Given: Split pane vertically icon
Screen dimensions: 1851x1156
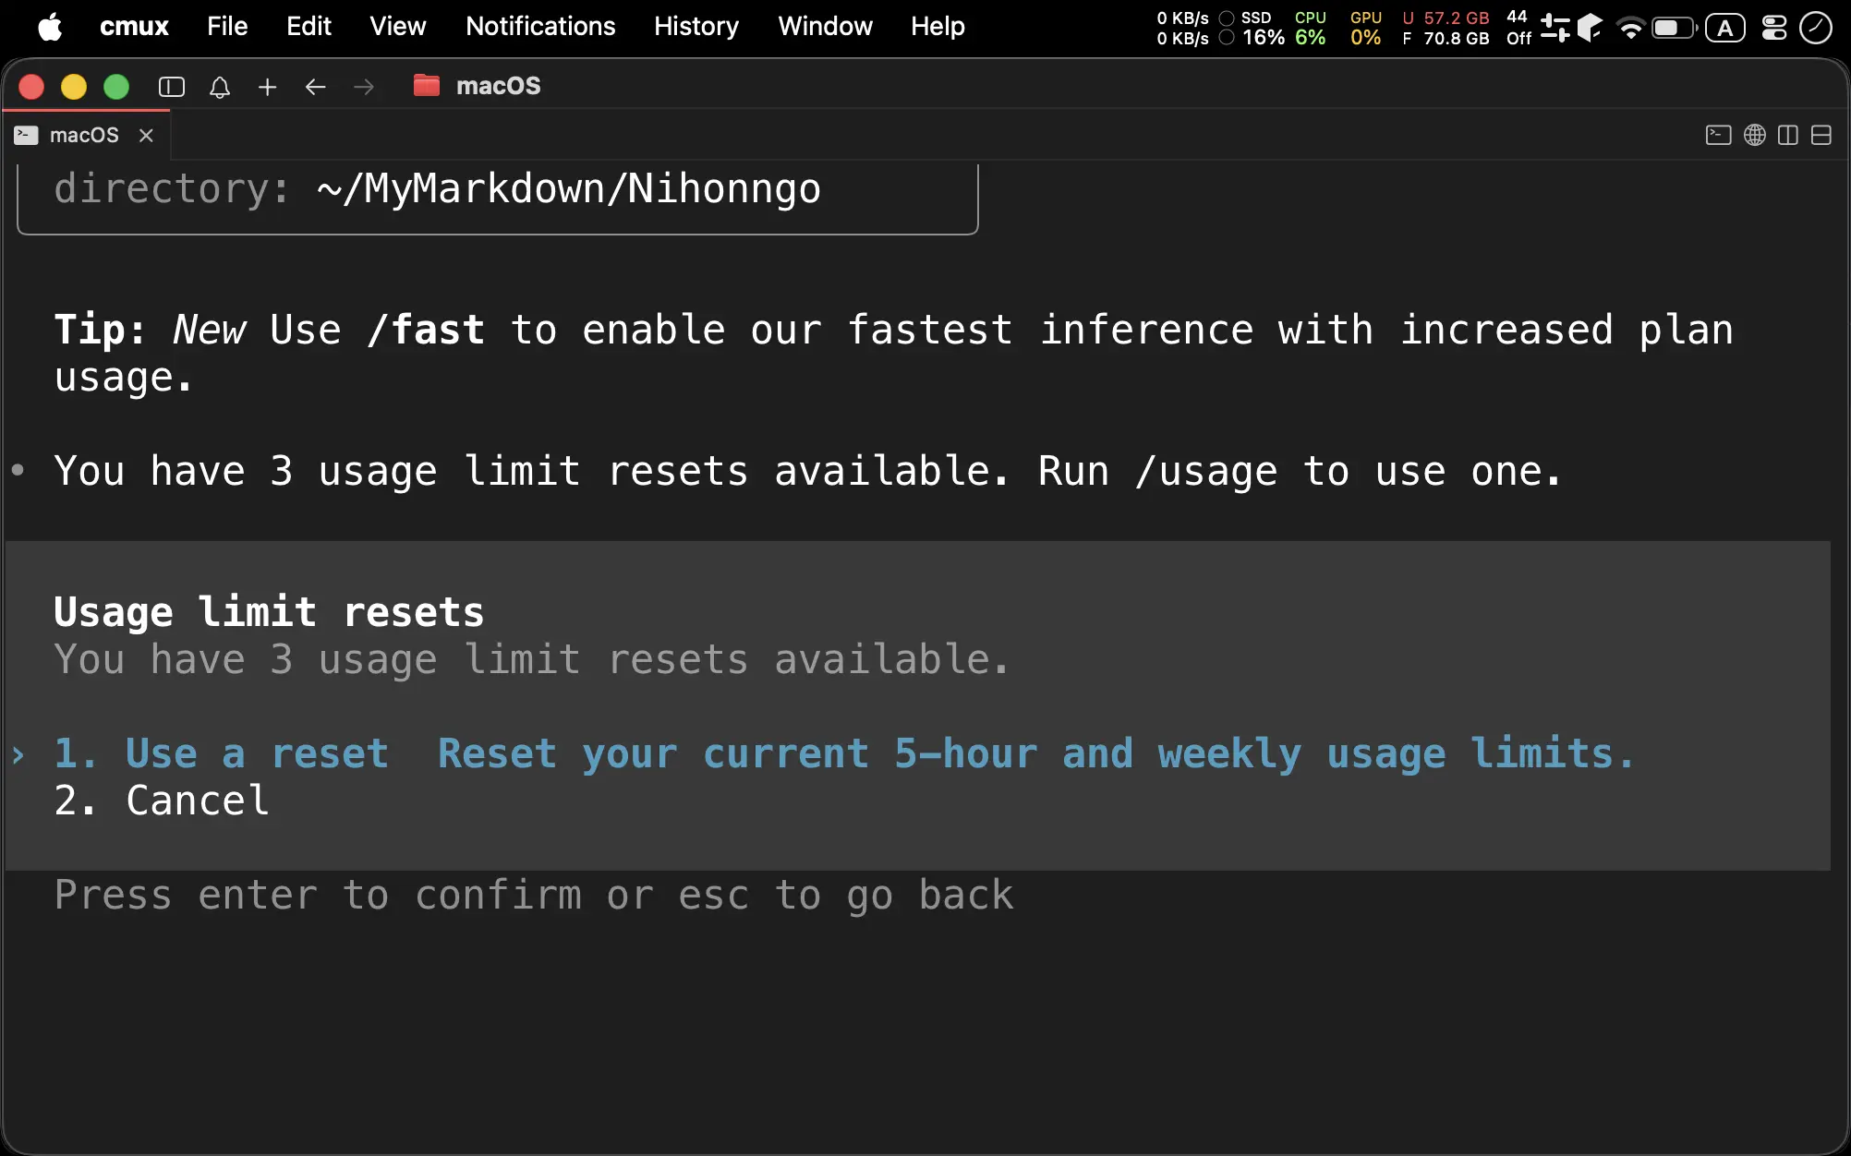Looking at the screenshot, I should pyautogui.click(x=1788, y=136).
